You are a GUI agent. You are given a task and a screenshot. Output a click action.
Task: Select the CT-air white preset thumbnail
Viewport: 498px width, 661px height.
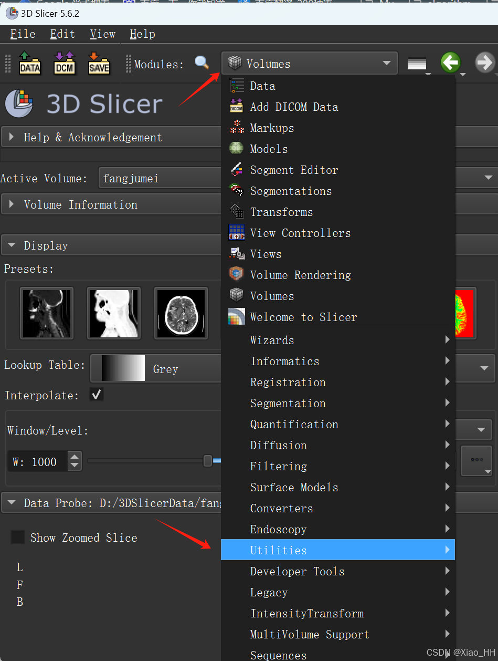click(114, 313)
